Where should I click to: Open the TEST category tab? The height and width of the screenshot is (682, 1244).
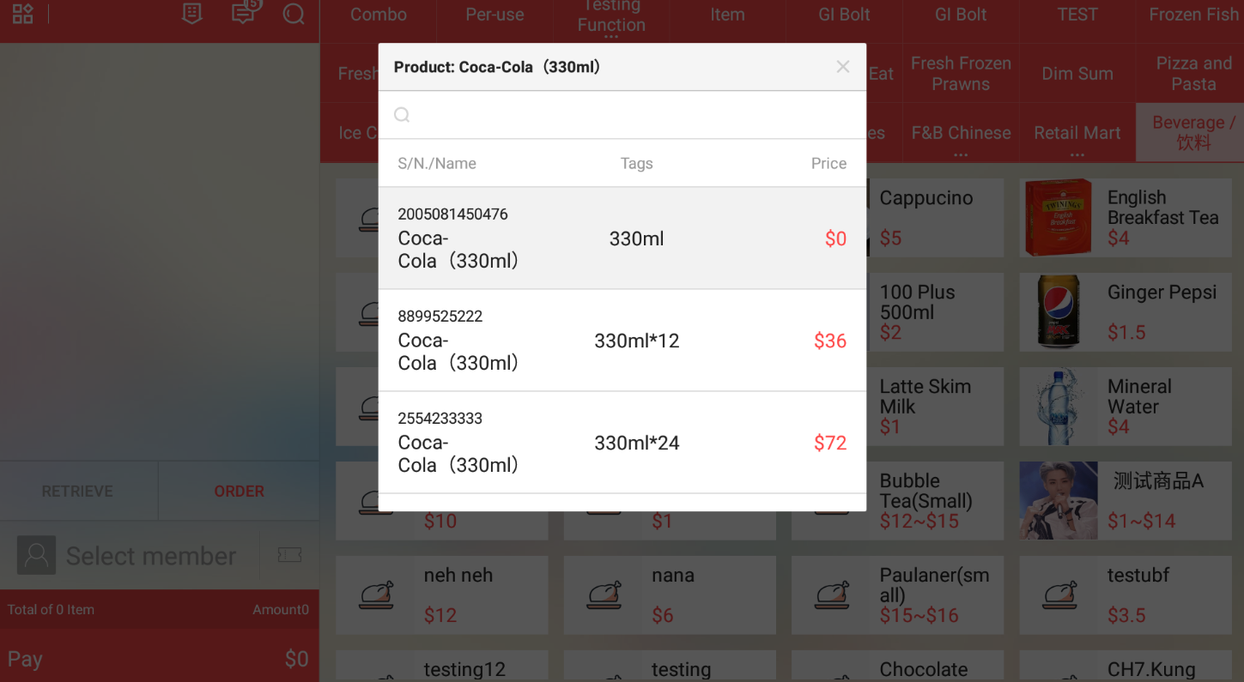[1077, 15]
